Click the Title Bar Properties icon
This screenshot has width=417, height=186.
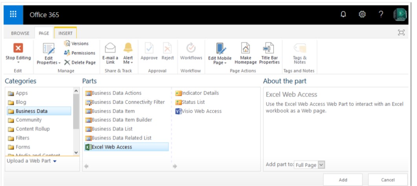[x=269, y=48]
